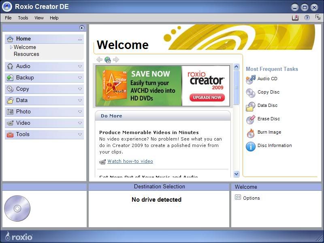Click the scrollbar down arrow
Viewport: 324px width, 243px height.
[236, 174]
